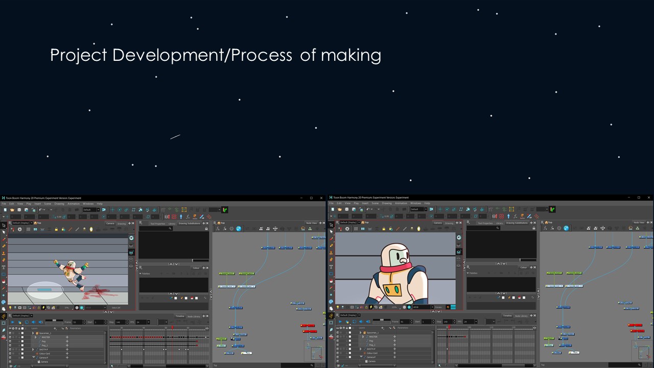Click the red grid icon in left toolbar
Screen dimensions: 654x368
(174, 217)
